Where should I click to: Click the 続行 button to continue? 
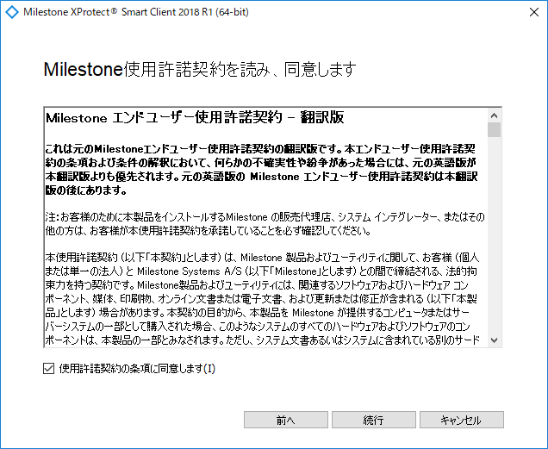[x=374, y=420]
